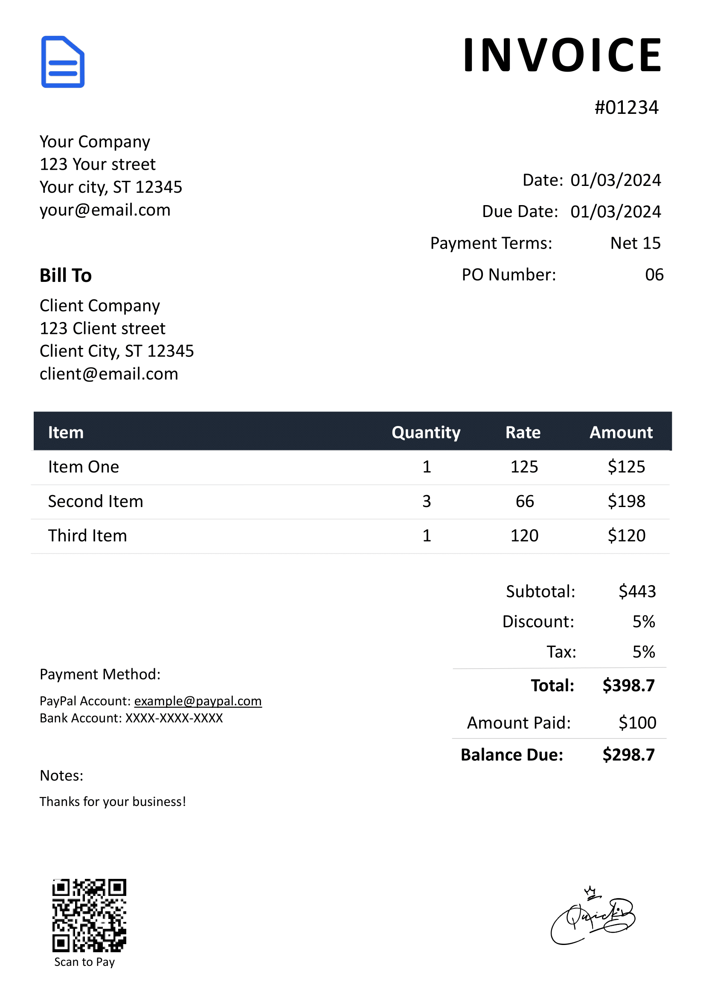Click the Scan to Pay QR code
Viewport: 706px width, 997px height.
coord(89,915)
